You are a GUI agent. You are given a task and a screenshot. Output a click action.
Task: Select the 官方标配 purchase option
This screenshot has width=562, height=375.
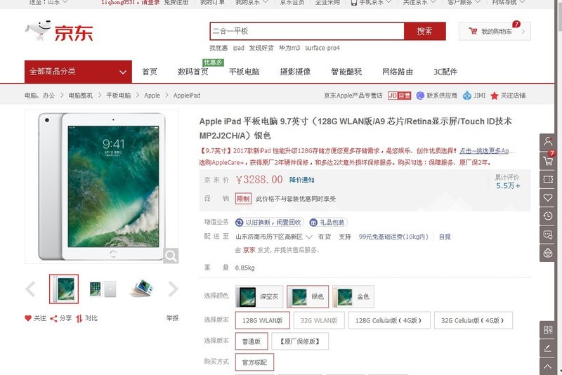pyautogui.click(x=254, y=362)
